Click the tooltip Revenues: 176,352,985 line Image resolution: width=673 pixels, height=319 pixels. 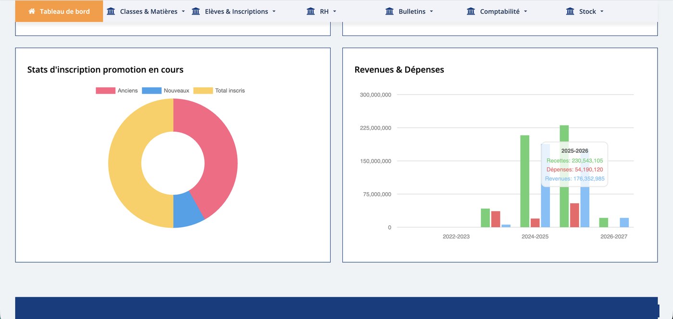click(x=574, y=179)
